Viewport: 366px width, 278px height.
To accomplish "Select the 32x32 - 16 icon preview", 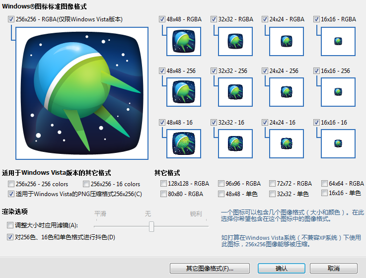I will [x=234, y=144].
